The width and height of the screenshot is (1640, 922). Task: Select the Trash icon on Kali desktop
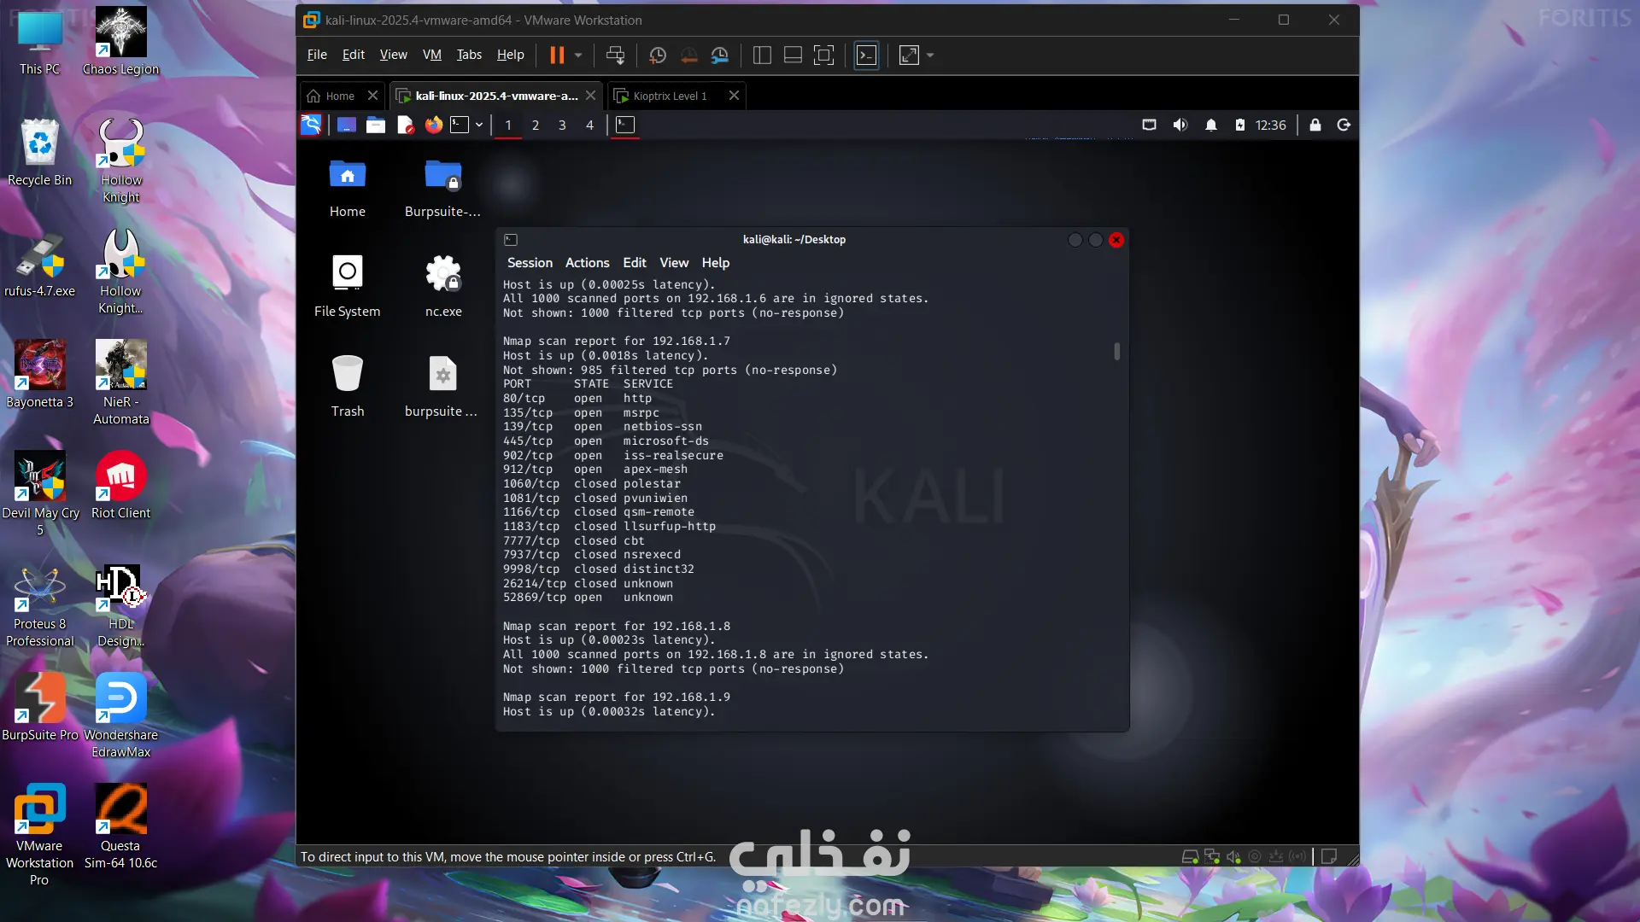pyautogui.click(x=348, y=387)
